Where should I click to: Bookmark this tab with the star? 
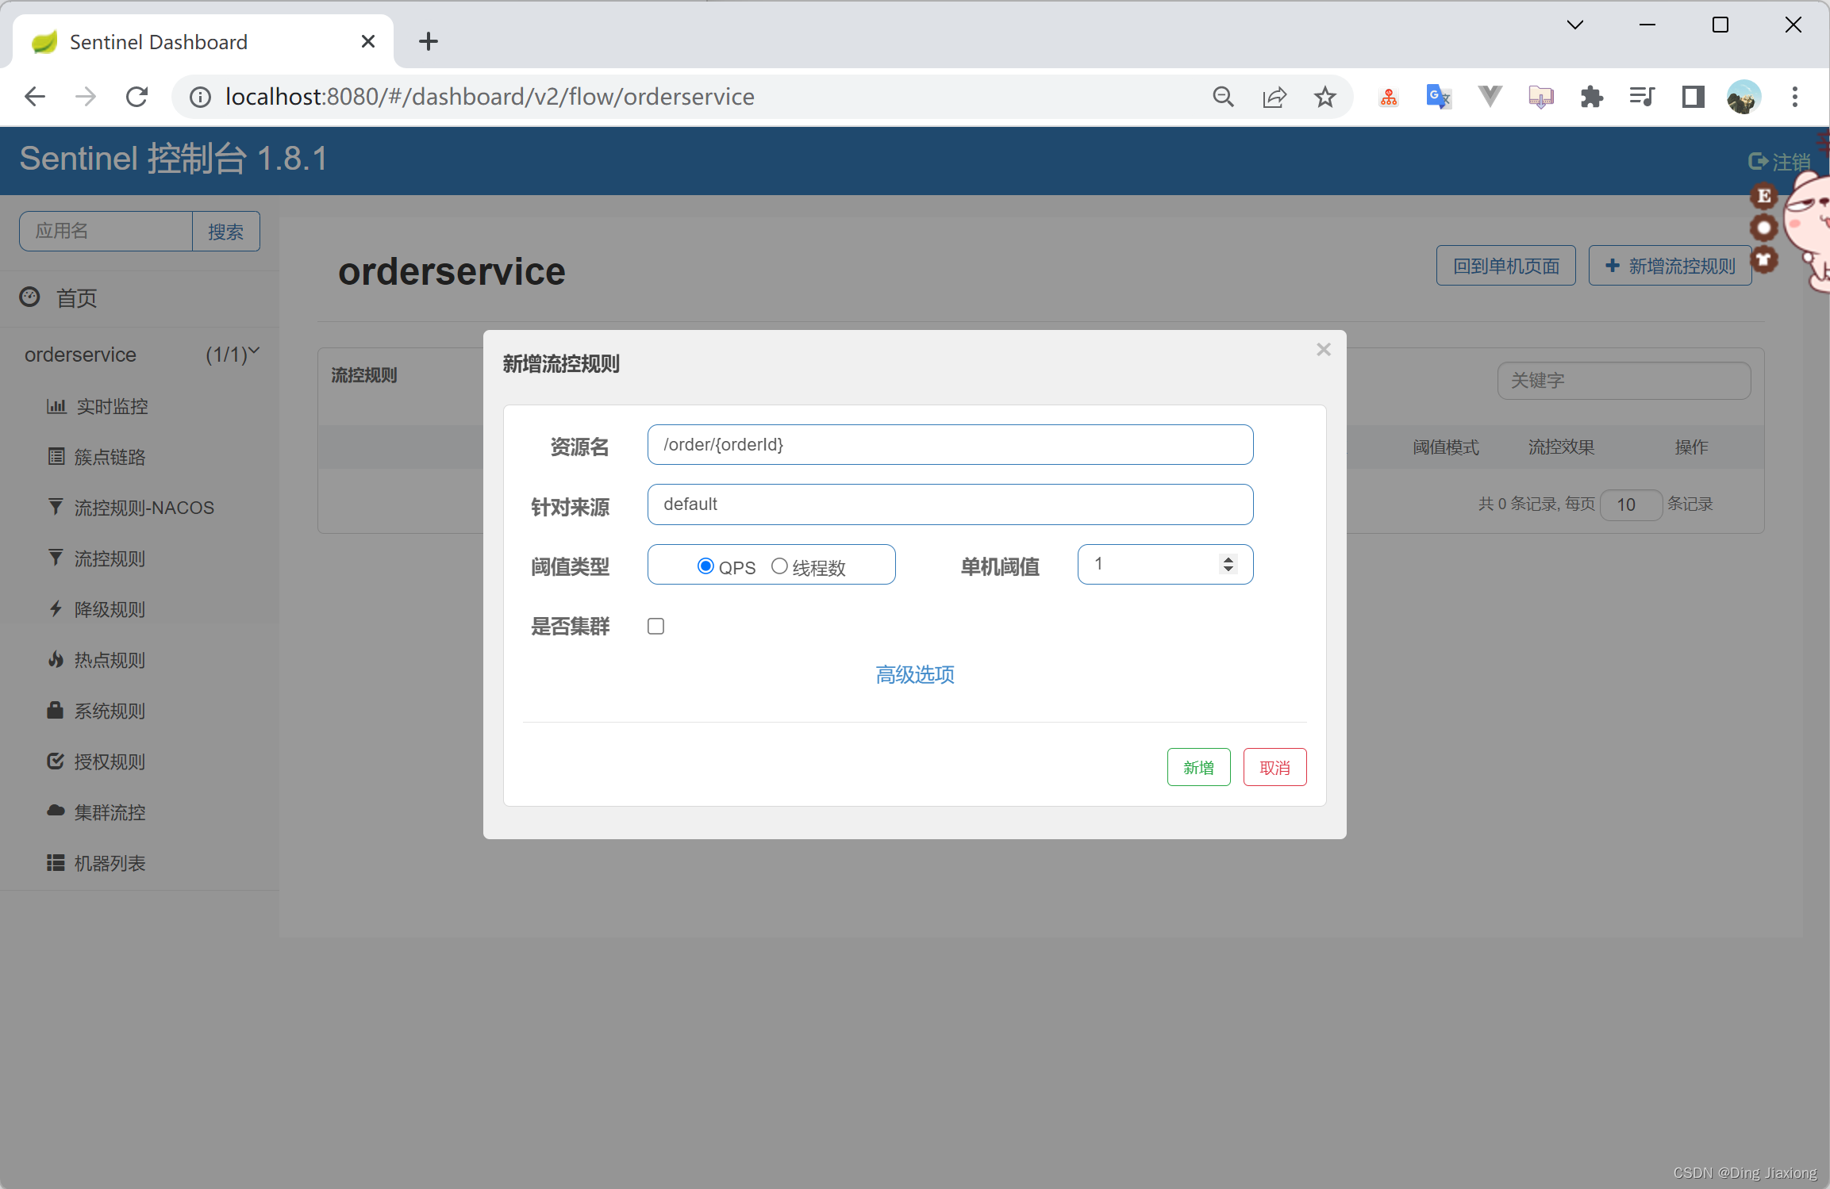pyautogui.click(x=1325, y=97)
